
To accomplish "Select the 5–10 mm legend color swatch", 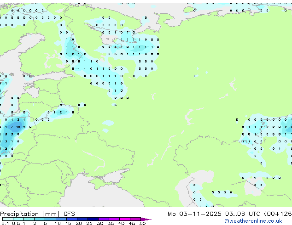I will (x=50, y=219).
